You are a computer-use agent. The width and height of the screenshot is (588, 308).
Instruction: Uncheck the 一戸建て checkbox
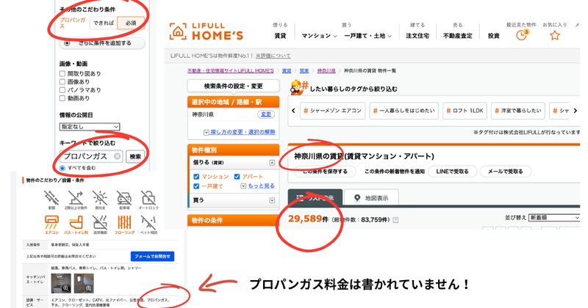coord(196,186)
